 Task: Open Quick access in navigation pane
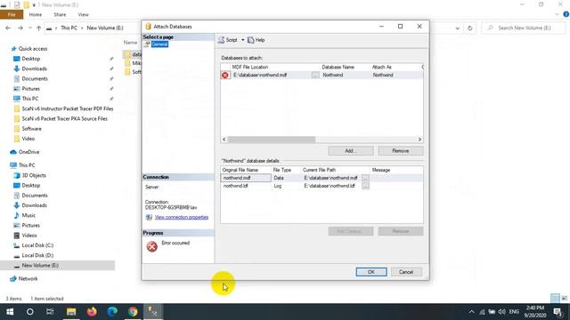[x=33, y=49]
